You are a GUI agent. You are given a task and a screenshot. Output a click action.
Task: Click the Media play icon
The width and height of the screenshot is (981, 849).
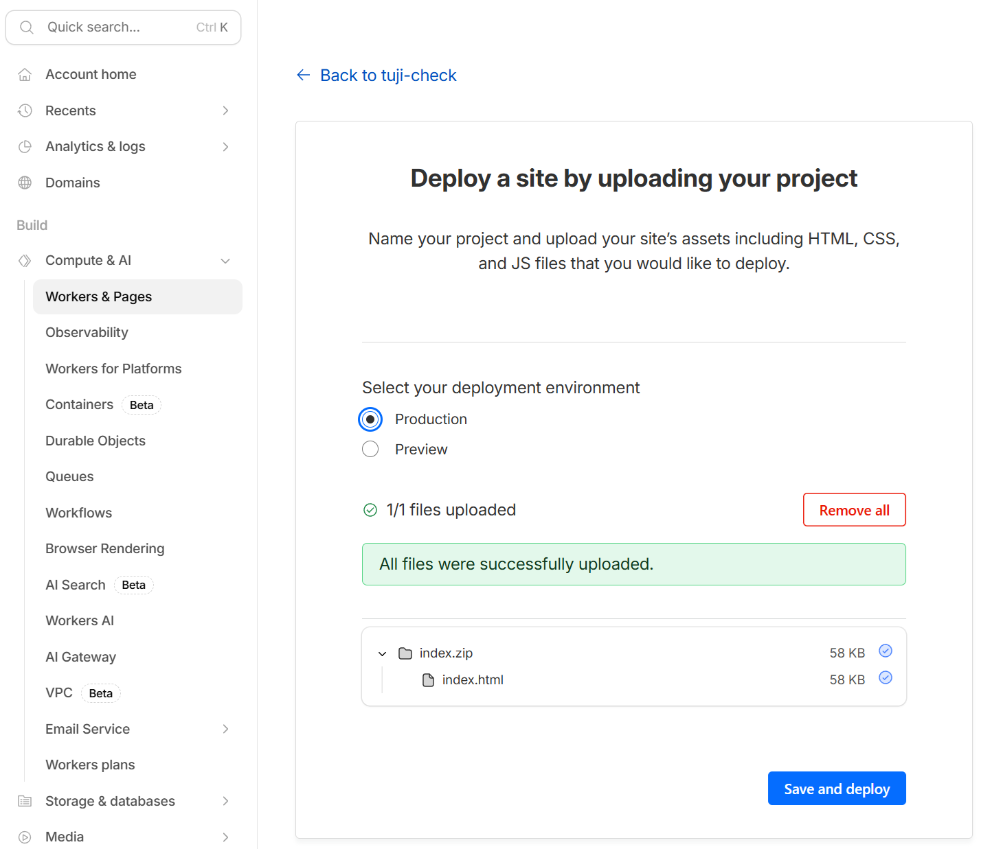point(25,837)
